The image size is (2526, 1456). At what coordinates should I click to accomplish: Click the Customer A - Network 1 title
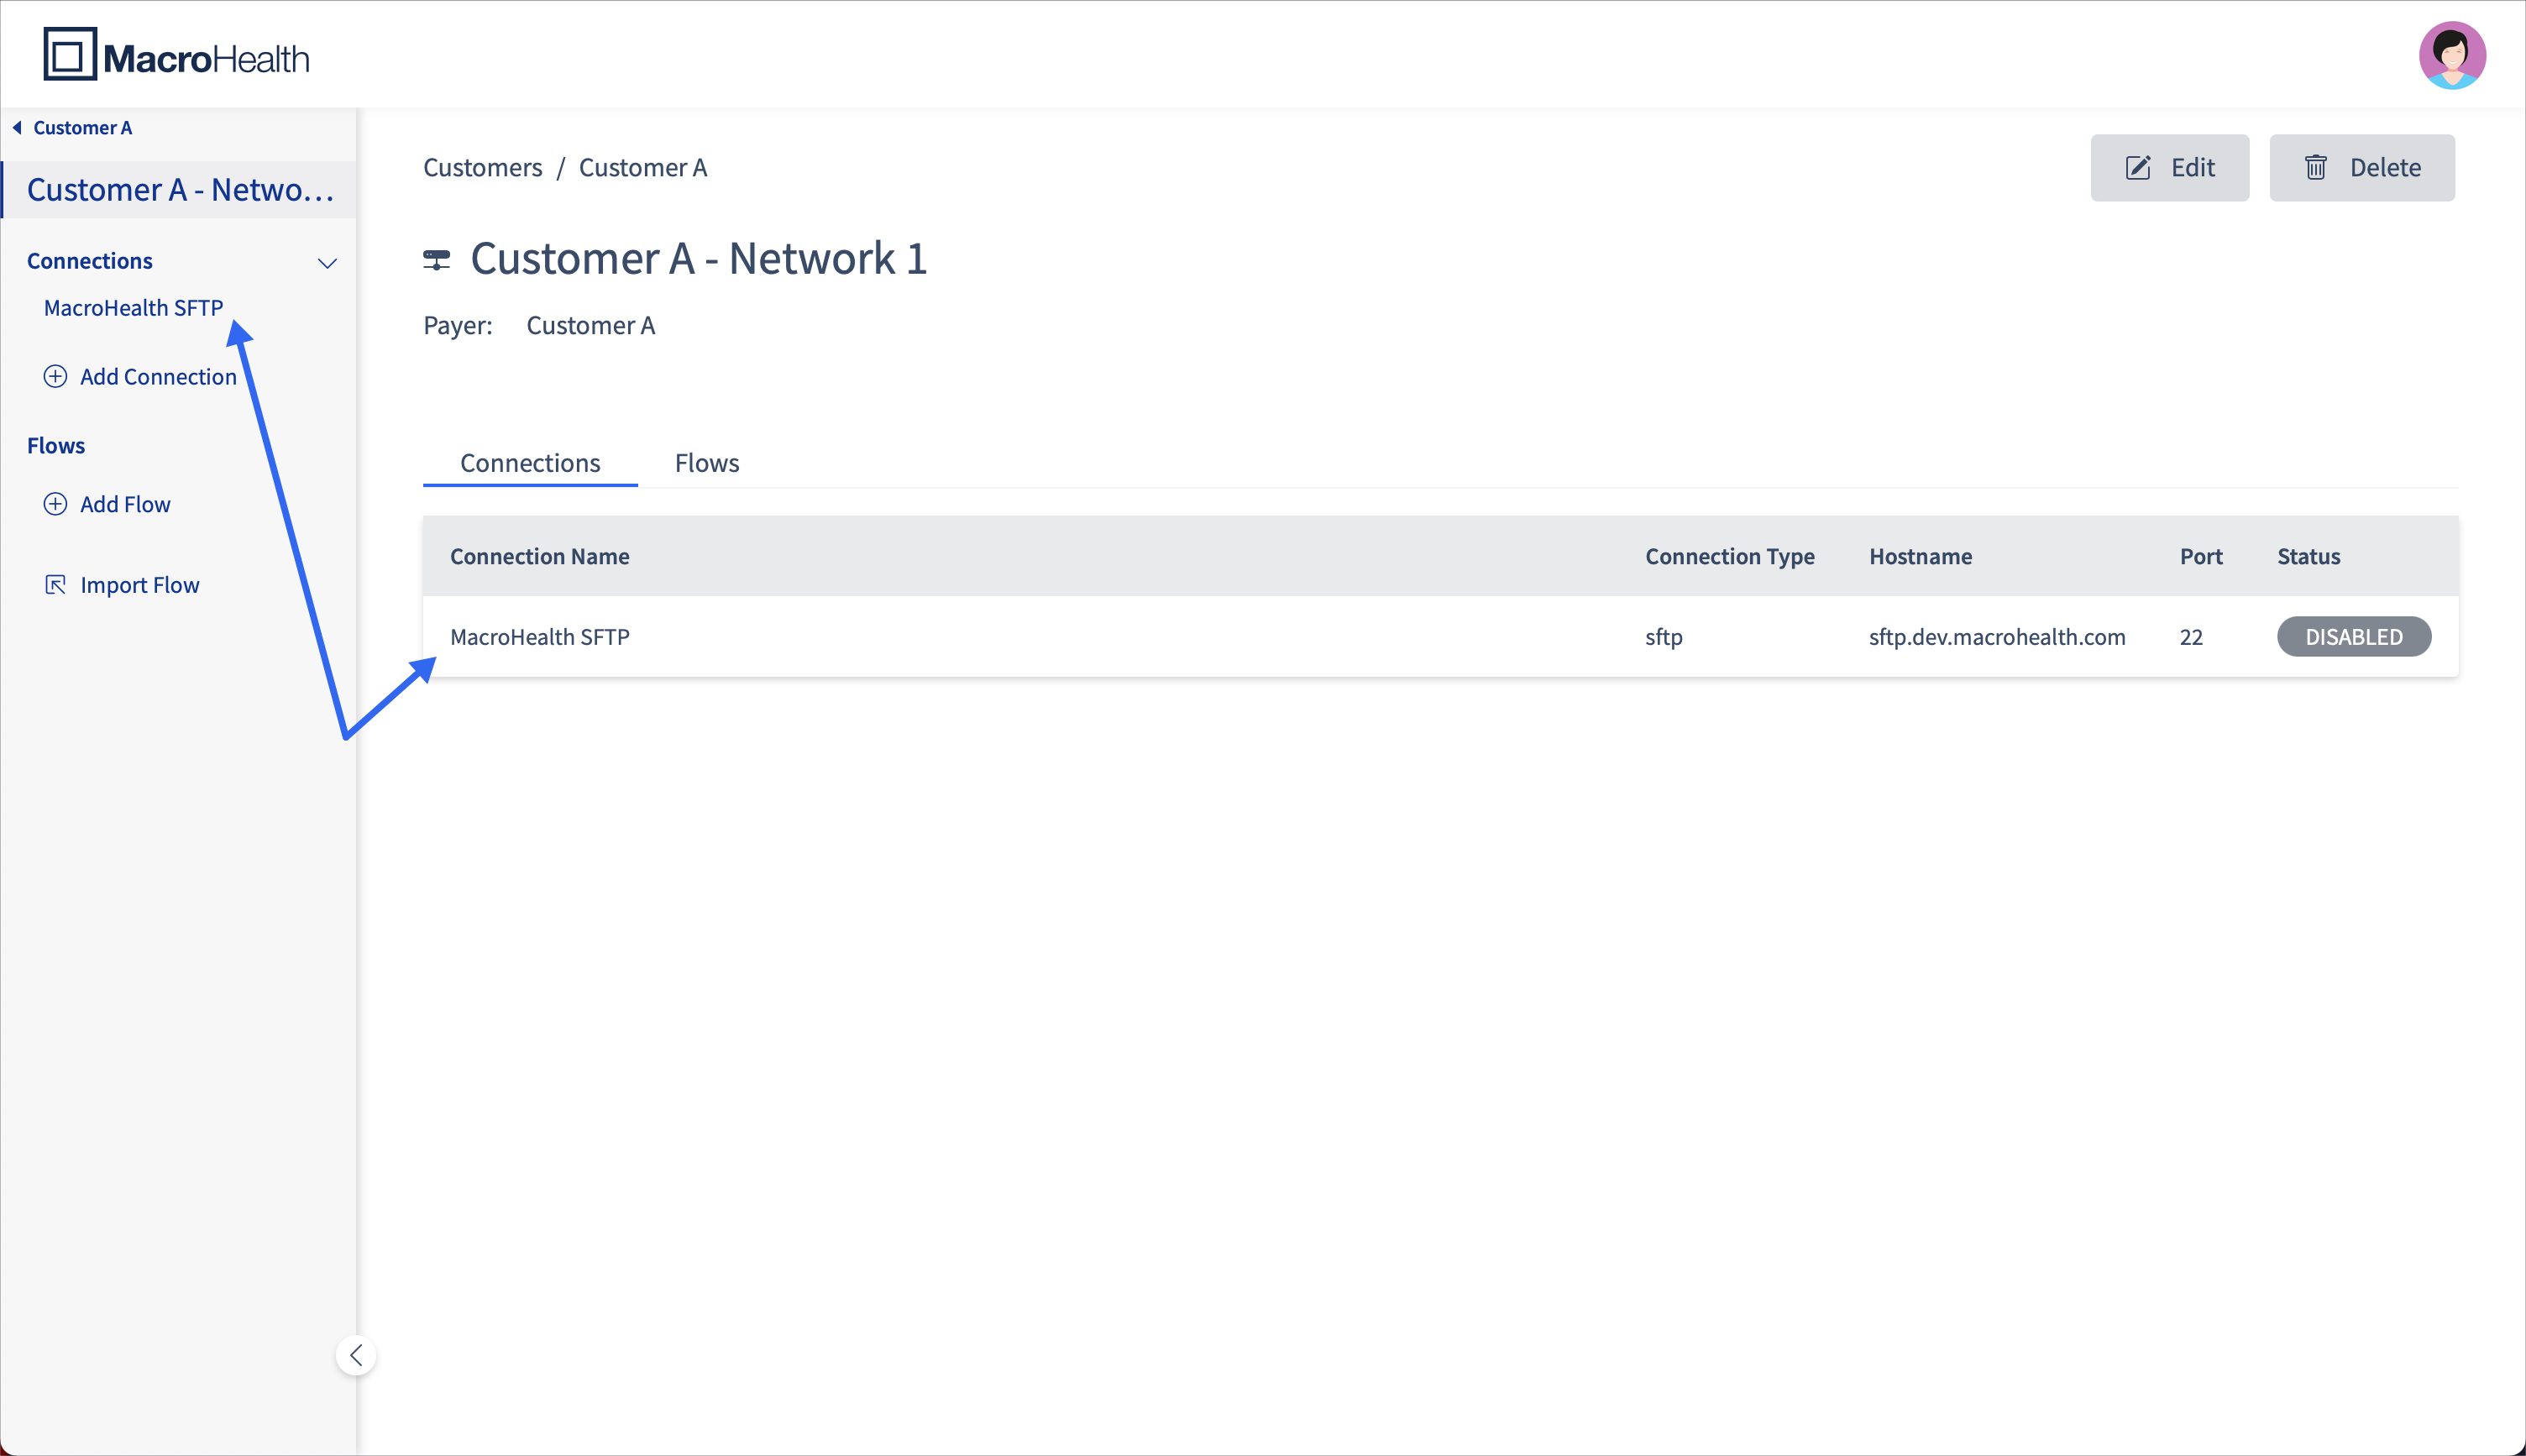click(x=699, y=259)
